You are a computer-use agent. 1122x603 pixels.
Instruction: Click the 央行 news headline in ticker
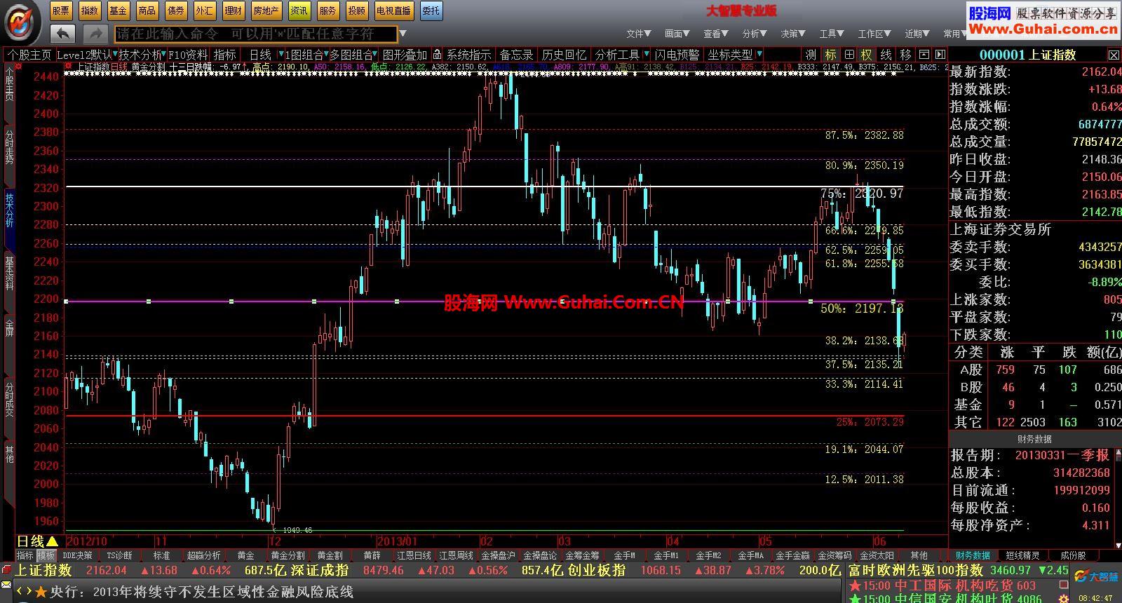click(x=202, y=592)
